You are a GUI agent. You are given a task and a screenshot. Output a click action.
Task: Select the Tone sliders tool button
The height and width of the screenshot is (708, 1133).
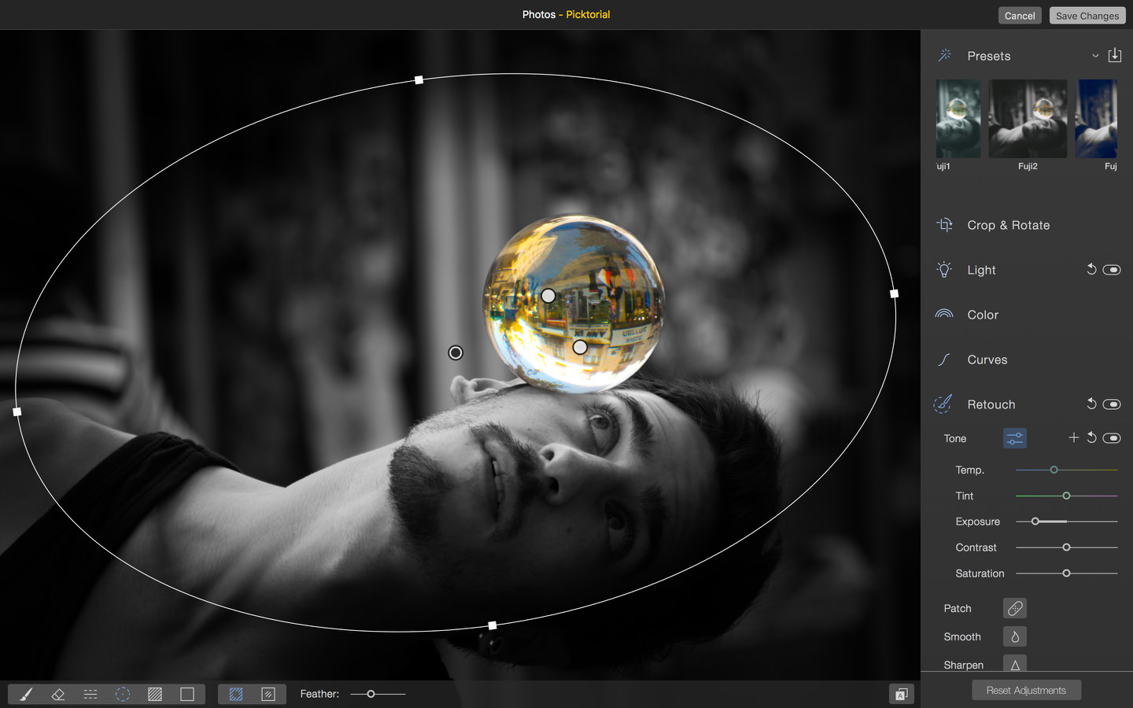(1015, 438)
